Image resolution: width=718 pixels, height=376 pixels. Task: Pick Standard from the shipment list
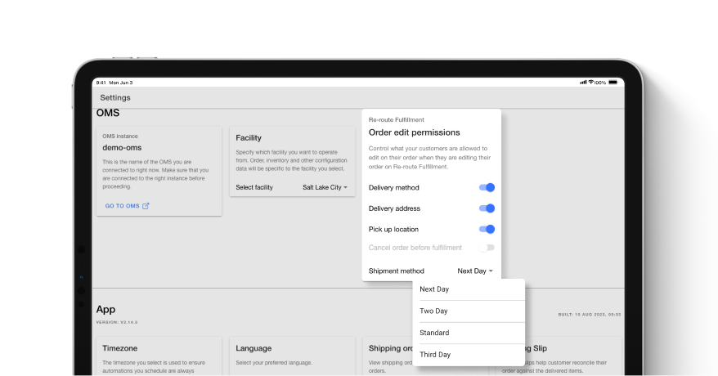tap(434, 333)
